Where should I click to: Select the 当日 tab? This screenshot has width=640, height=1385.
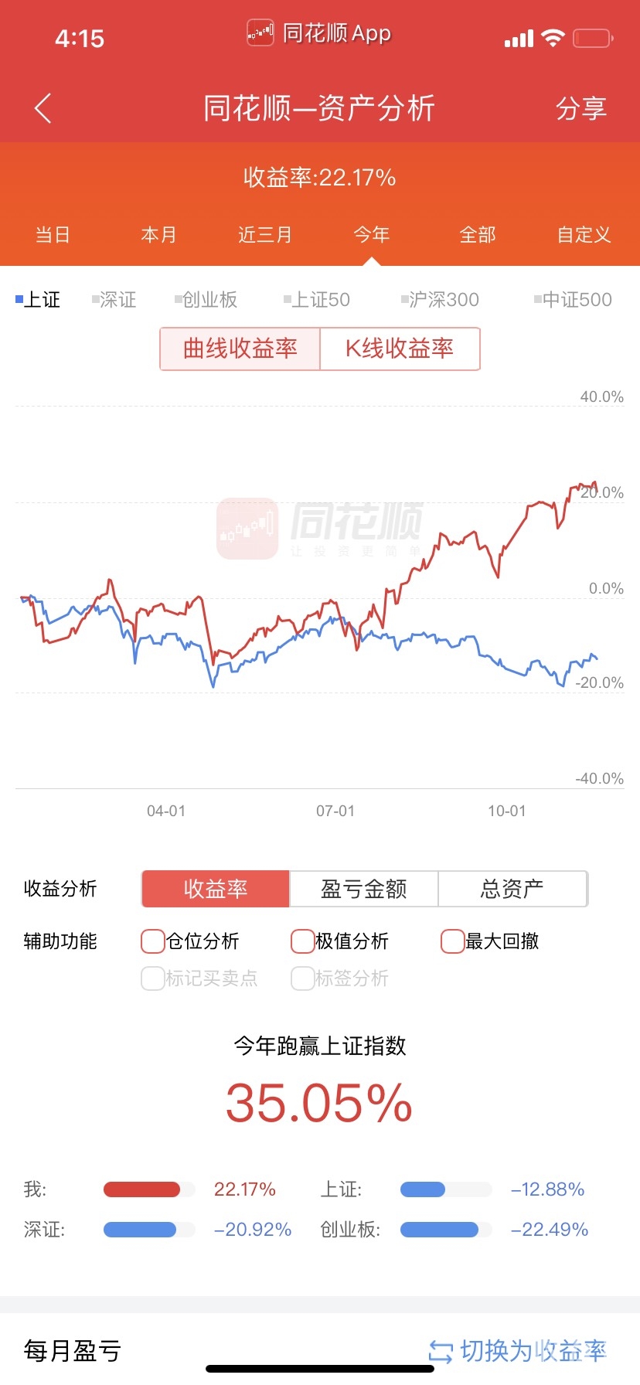click(53, 235)
